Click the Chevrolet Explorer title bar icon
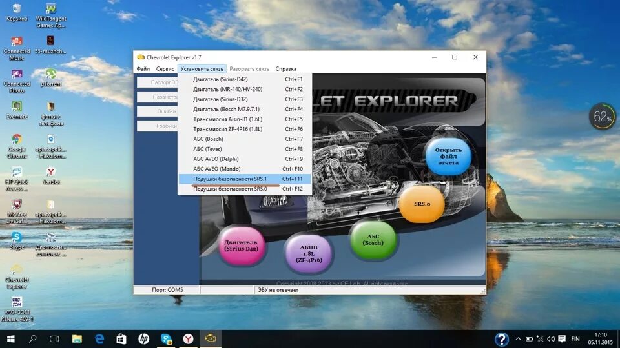 point(141,57)
